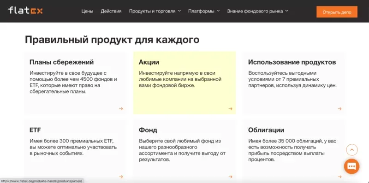
Task: Open the Акции card heading
Action: (149, 62)
